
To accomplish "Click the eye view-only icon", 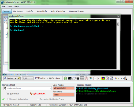I will [x=91, y=78].
